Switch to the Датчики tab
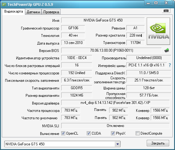The height and width of the screenshot is (150, 175). (x=33, y=12)
